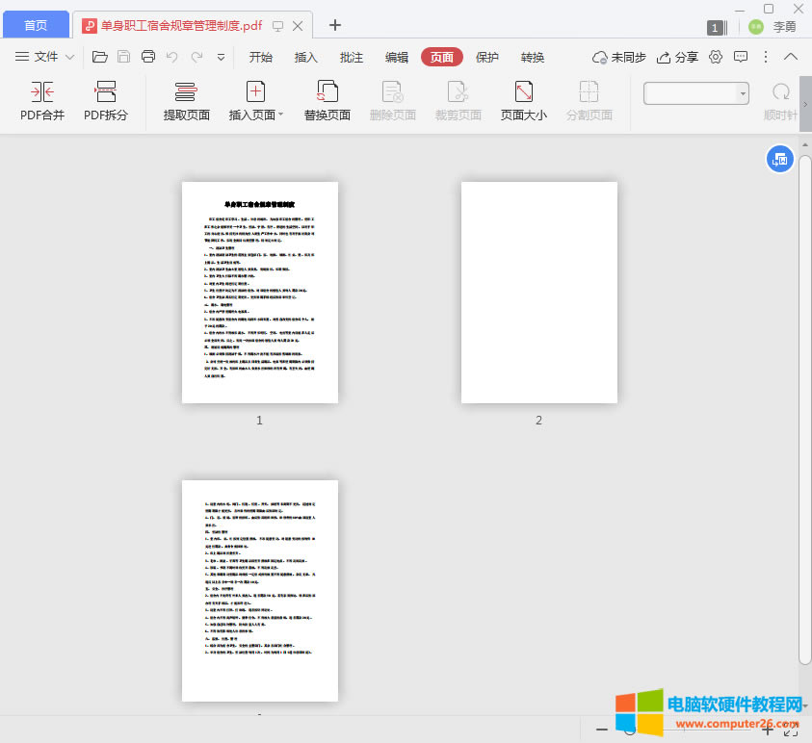Viewport: 812px width, 743px height.
Task: Click the 替换页面 (Replace Page) icon
Action: pos(327,101)
